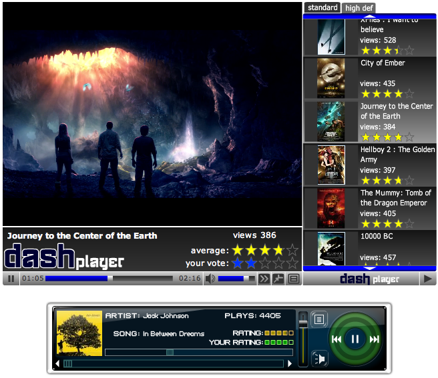Click Journey to the Center title in playlist
The width and height of the screenshot is (438, 378).
397,111
